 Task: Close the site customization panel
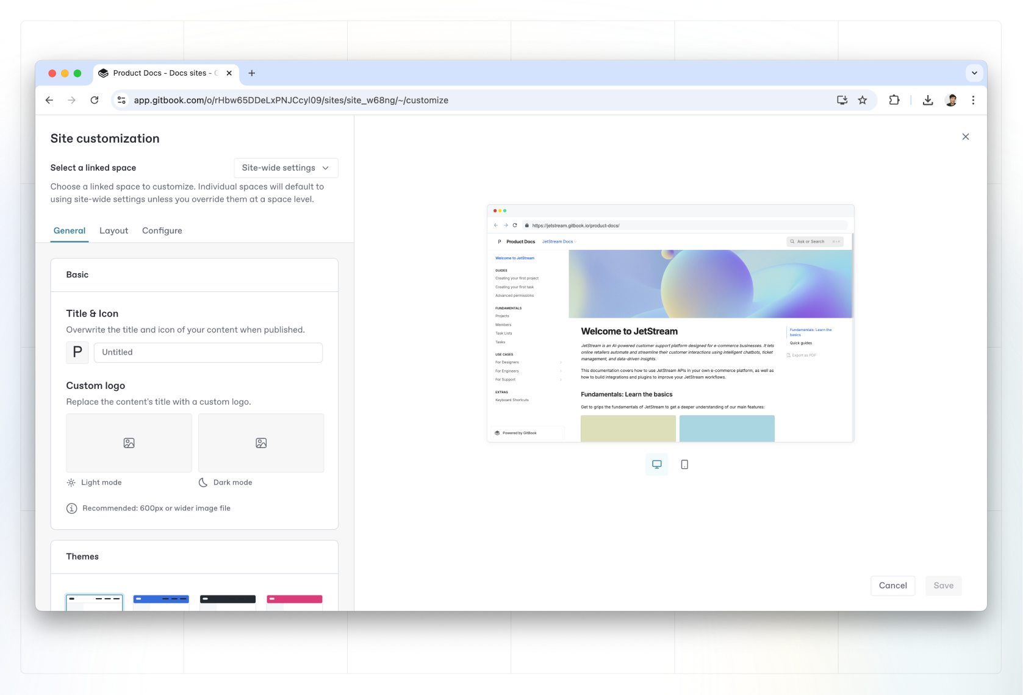click(x=965, y=137)
